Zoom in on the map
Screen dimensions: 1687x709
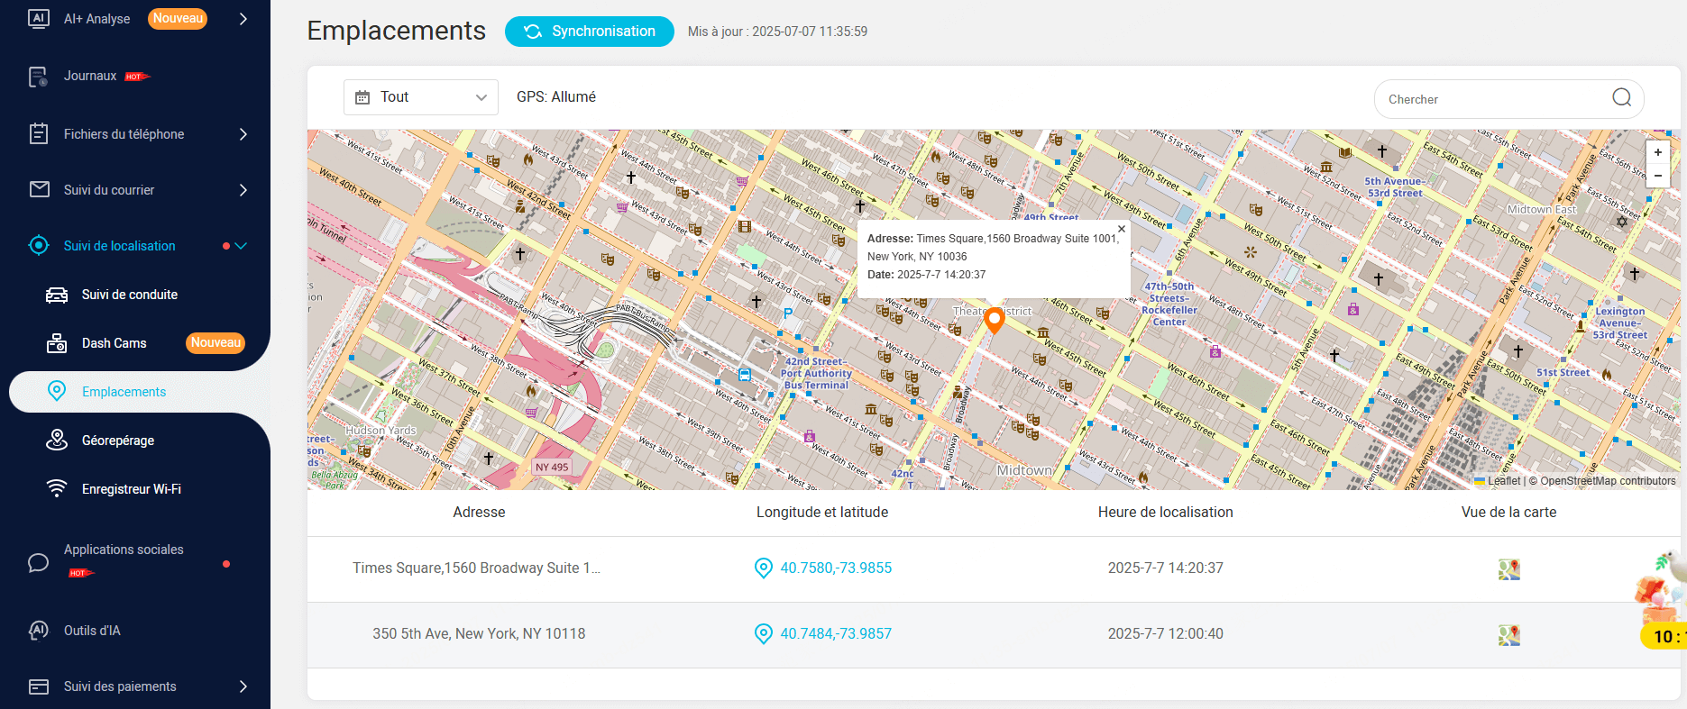(1658, 152)
